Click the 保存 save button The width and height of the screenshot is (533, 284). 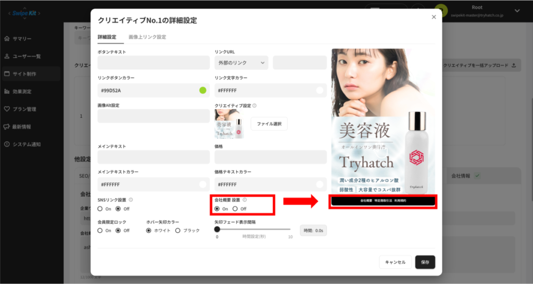[x=425, y=262]
